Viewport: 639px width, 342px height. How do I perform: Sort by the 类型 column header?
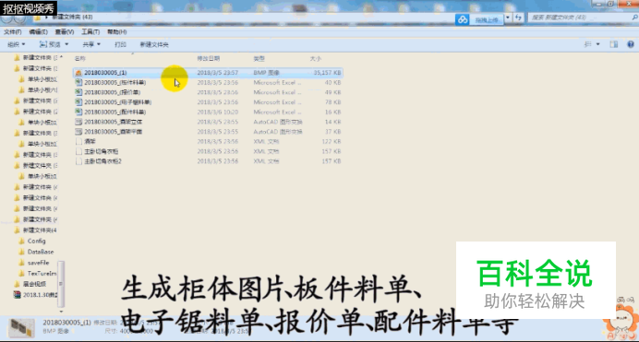click(259, 59)
